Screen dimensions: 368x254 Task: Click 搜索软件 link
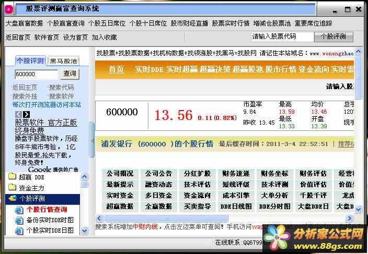(x=61, y=96)
